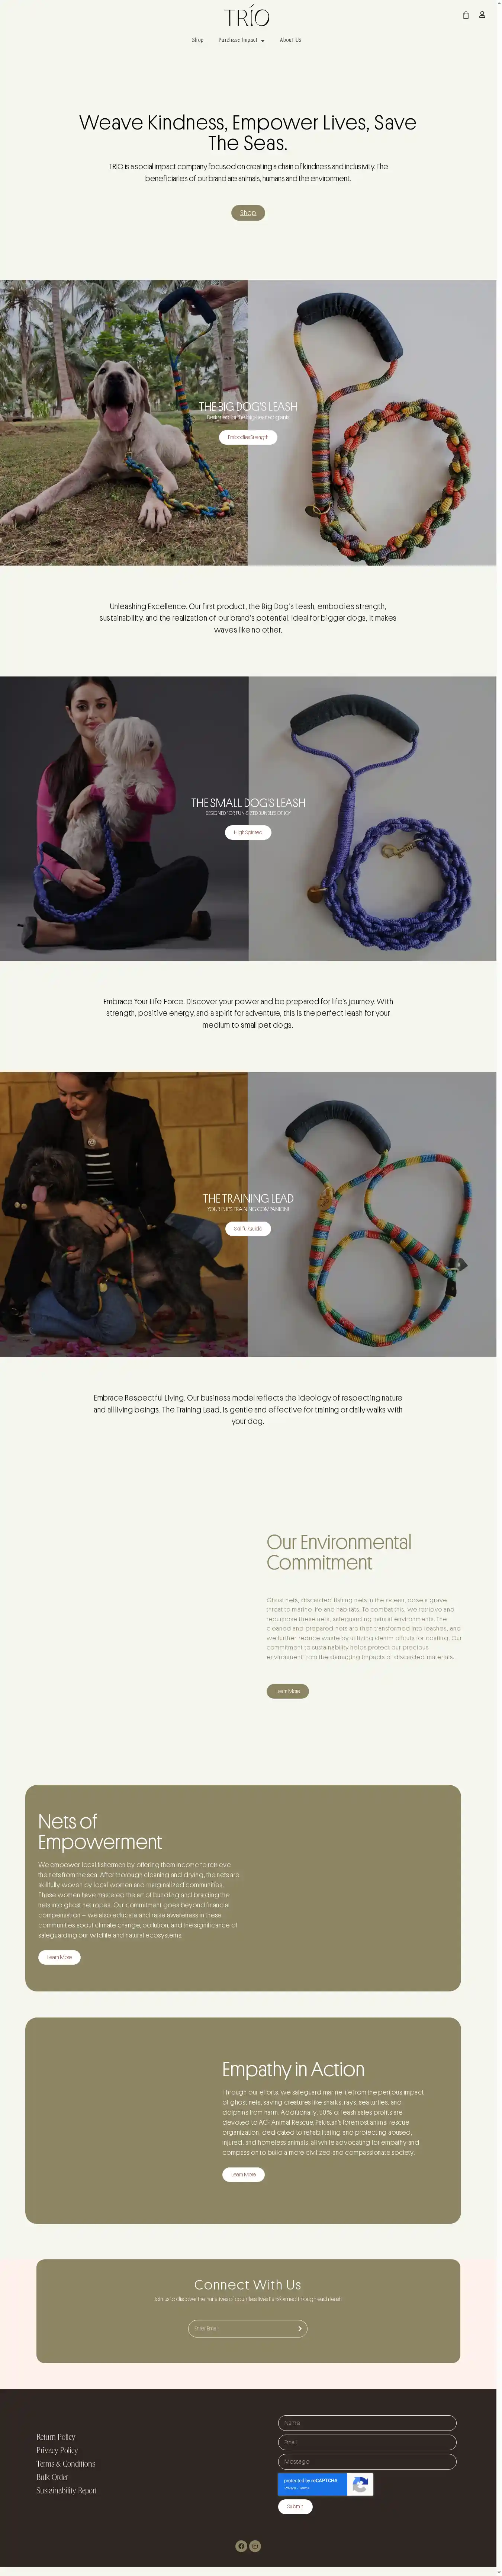Screen dimensions: 502x2576
Task: Click Learn More in Nets of Empowerment
Action: pyautogui.click(x=59, y=1957)
